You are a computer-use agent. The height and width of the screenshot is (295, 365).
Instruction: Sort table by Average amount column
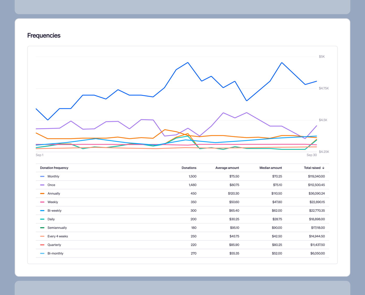click(x=227, y=168)
